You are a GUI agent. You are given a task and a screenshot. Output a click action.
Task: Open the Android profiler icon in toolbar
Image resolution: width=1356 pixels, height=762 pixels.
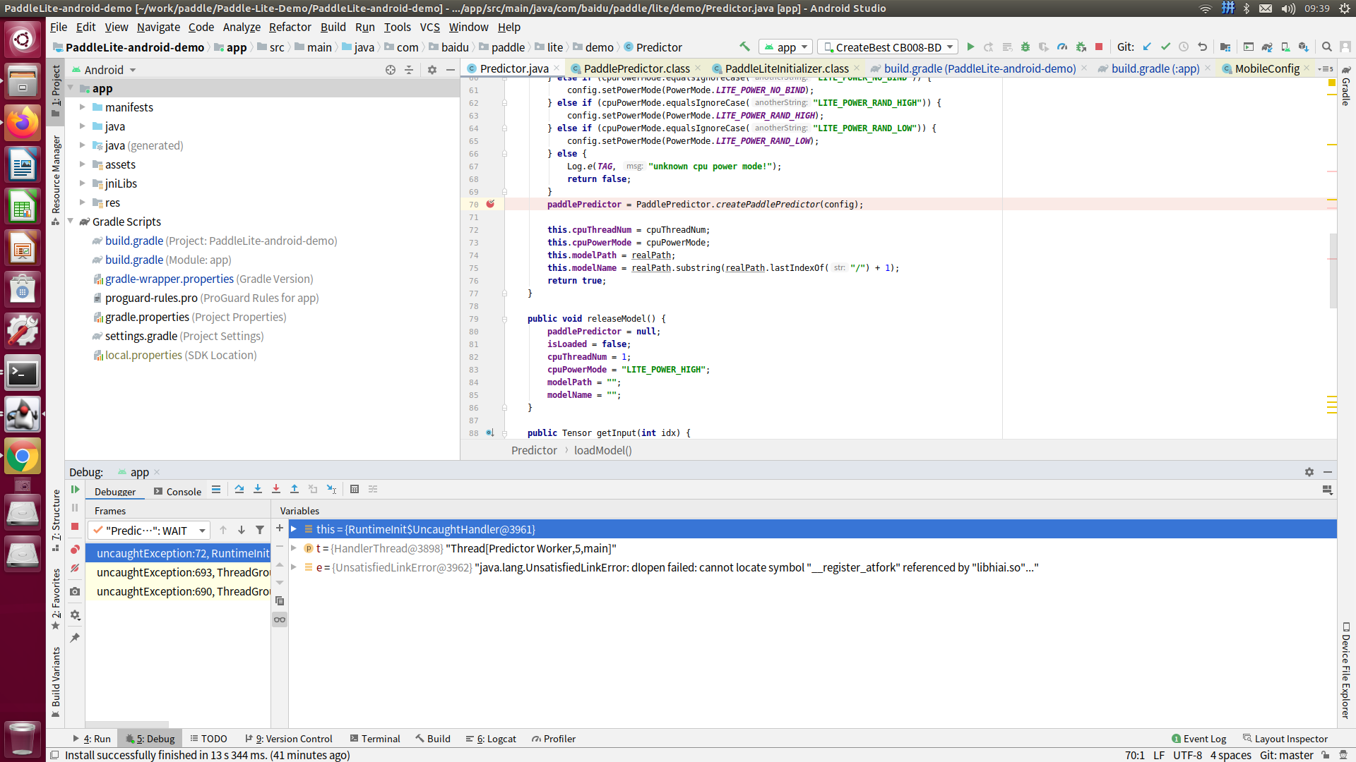pos(1062,47)
